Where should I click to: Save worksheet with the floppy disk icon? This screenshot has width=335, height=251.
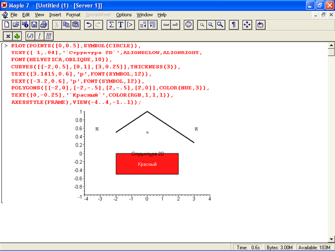[35, 25]
